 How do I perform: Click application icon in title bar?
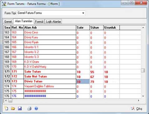coord(4,4)
